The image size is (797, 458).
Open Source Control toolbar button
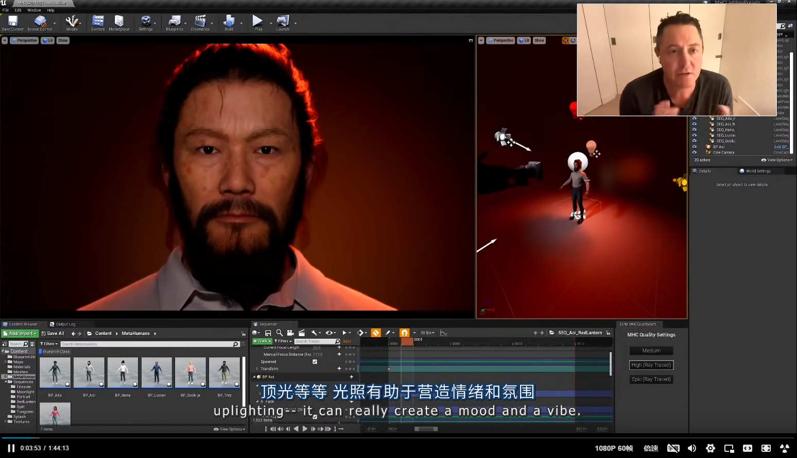tap(40, 23)
